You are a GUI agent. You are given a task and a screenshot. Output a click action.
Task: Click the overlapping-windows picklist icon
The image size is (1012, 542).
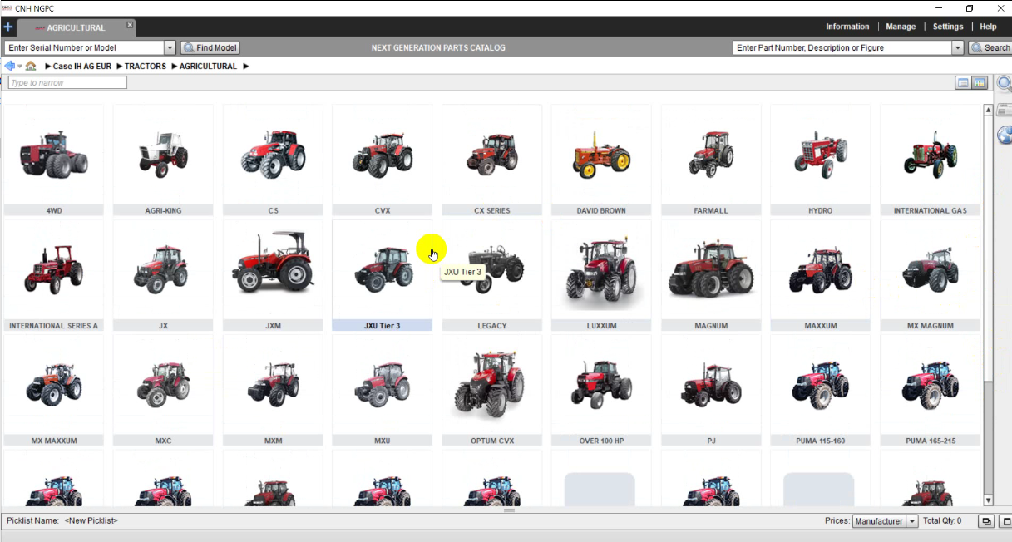(987, 521)
